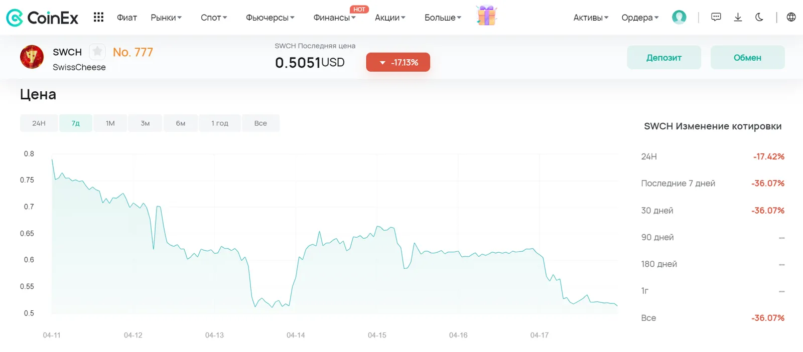Click the download app icon

[x=738, y=17]
